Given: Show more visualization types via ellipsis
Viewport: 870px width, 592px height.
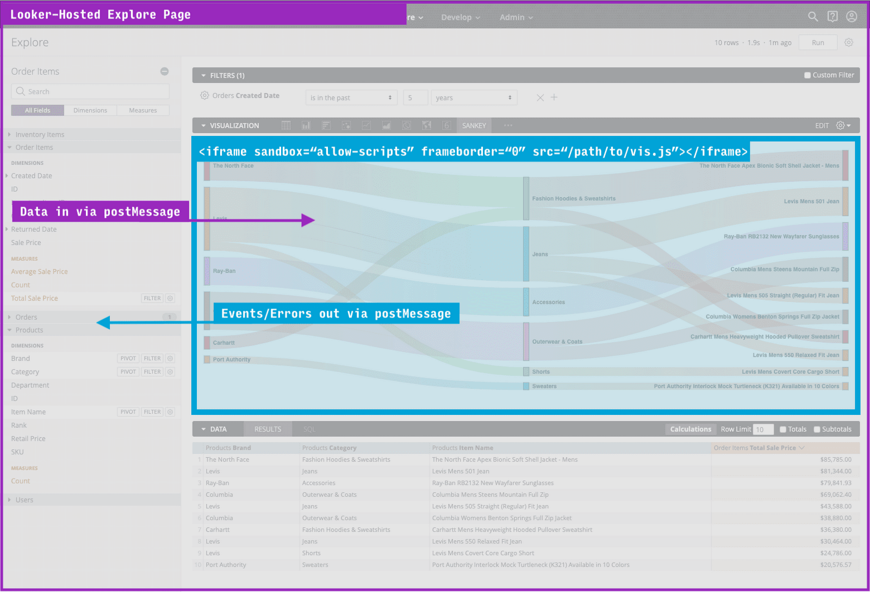Looking at the screenshot, I should [x=508, y=125].
